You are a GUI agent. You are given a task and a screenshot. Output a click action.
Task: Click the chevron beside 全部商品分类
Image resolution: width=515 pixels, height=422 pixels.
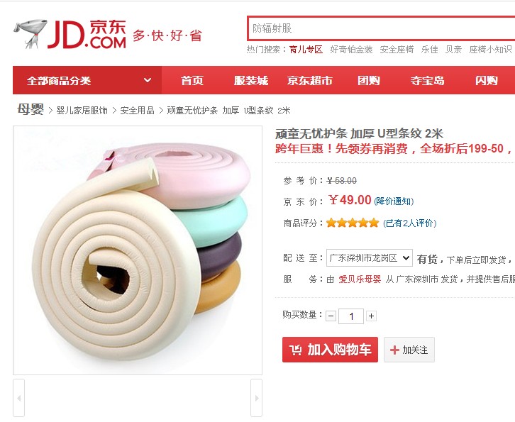click(148, 80)
